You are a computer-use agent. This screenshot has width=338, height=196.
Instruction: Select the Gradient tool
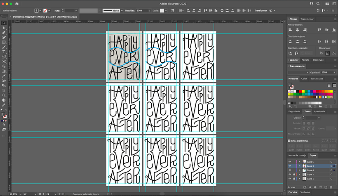pos(4,71)
